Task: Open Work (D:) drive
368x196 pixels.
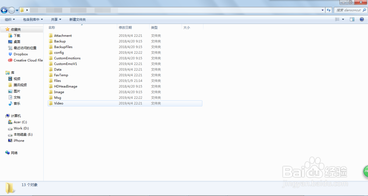Action: click(21, 128)
